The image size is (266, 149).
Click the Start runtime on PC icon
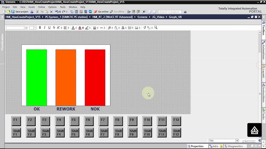(x=90, y=12)
